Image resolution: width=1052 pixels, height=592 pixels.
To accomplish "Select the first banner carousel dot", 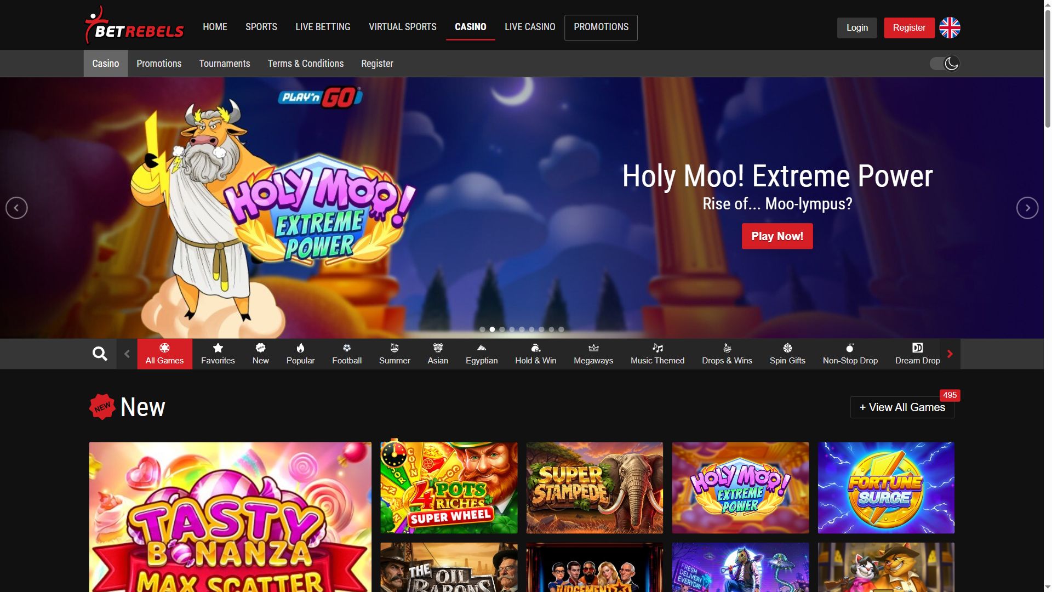I will [482, 329].
